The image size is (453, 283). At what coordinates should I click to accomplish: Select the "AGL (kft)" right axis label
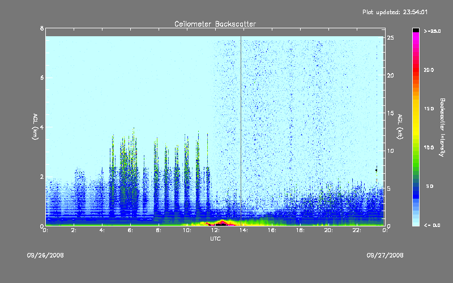pyautogui.click(x=400, y=127)
